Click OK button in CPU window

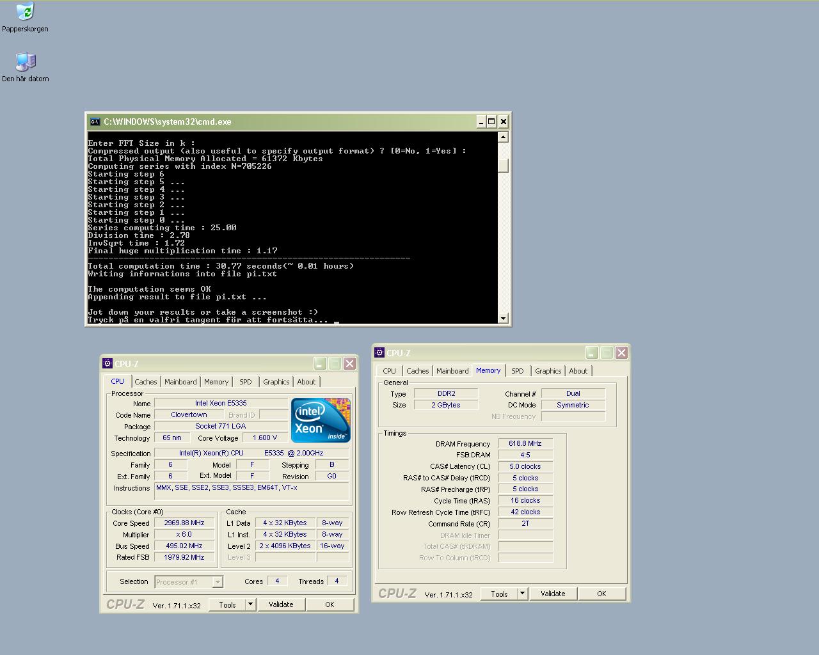(x=330, y=604)
